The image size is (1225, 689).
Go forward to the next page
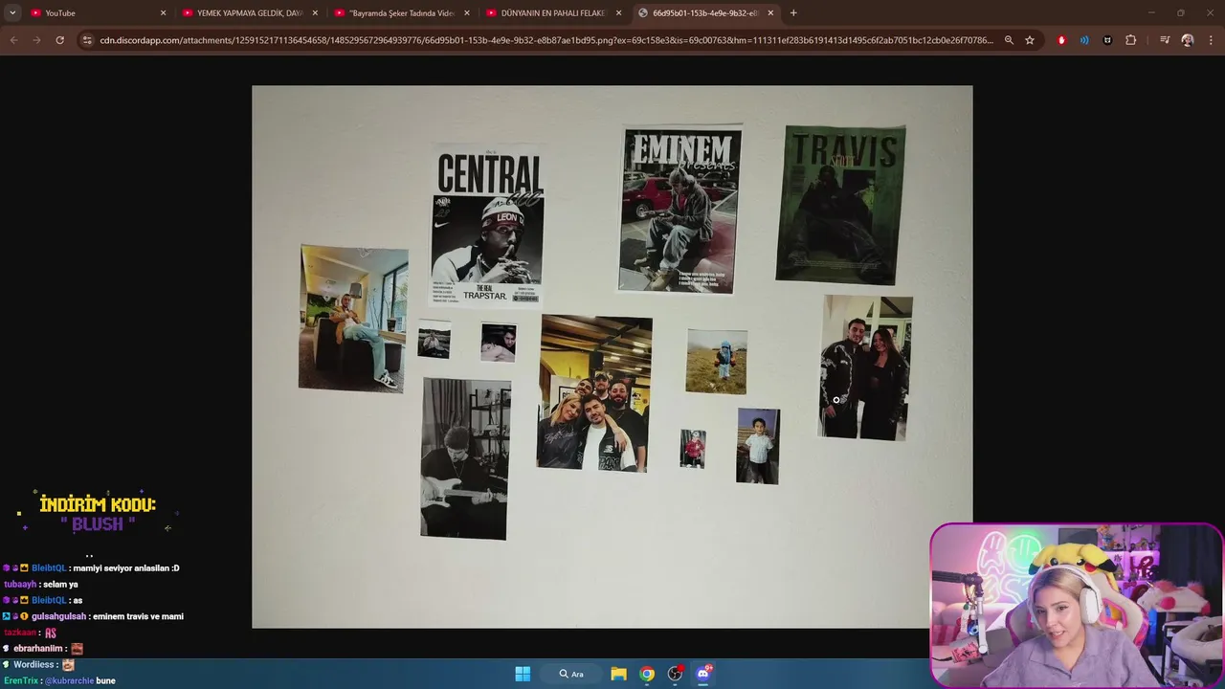click(36, 40)
